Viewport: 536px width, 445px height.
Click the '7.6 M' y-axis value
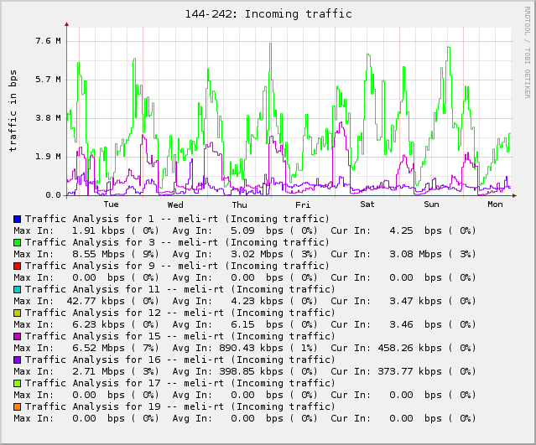(x=47, y=41)
